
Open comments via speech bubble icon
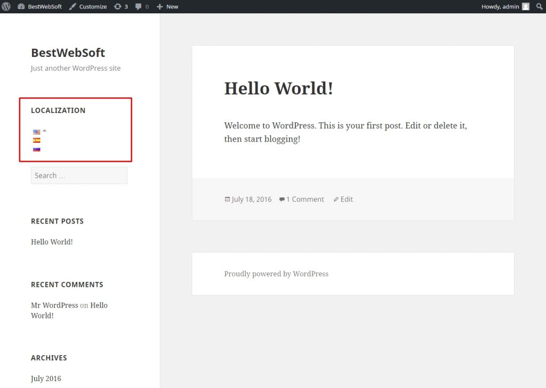[x=140, y=6]
